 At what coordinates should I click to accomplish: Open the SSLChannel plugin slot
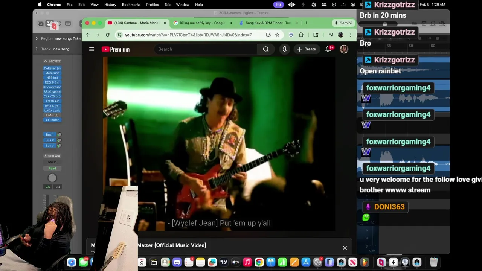point(52,92)
